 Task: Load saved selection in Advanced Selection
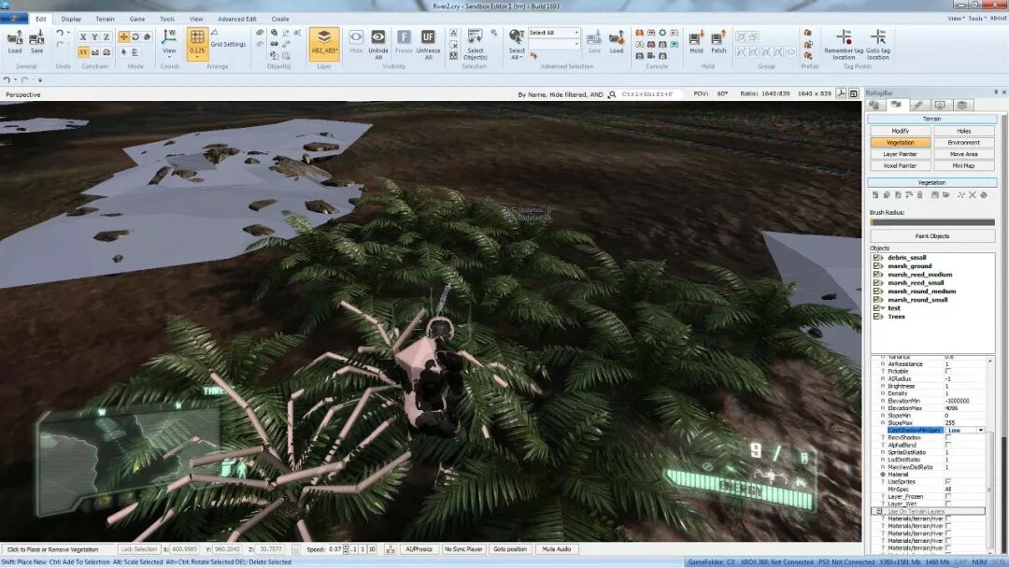click(617, 42)
